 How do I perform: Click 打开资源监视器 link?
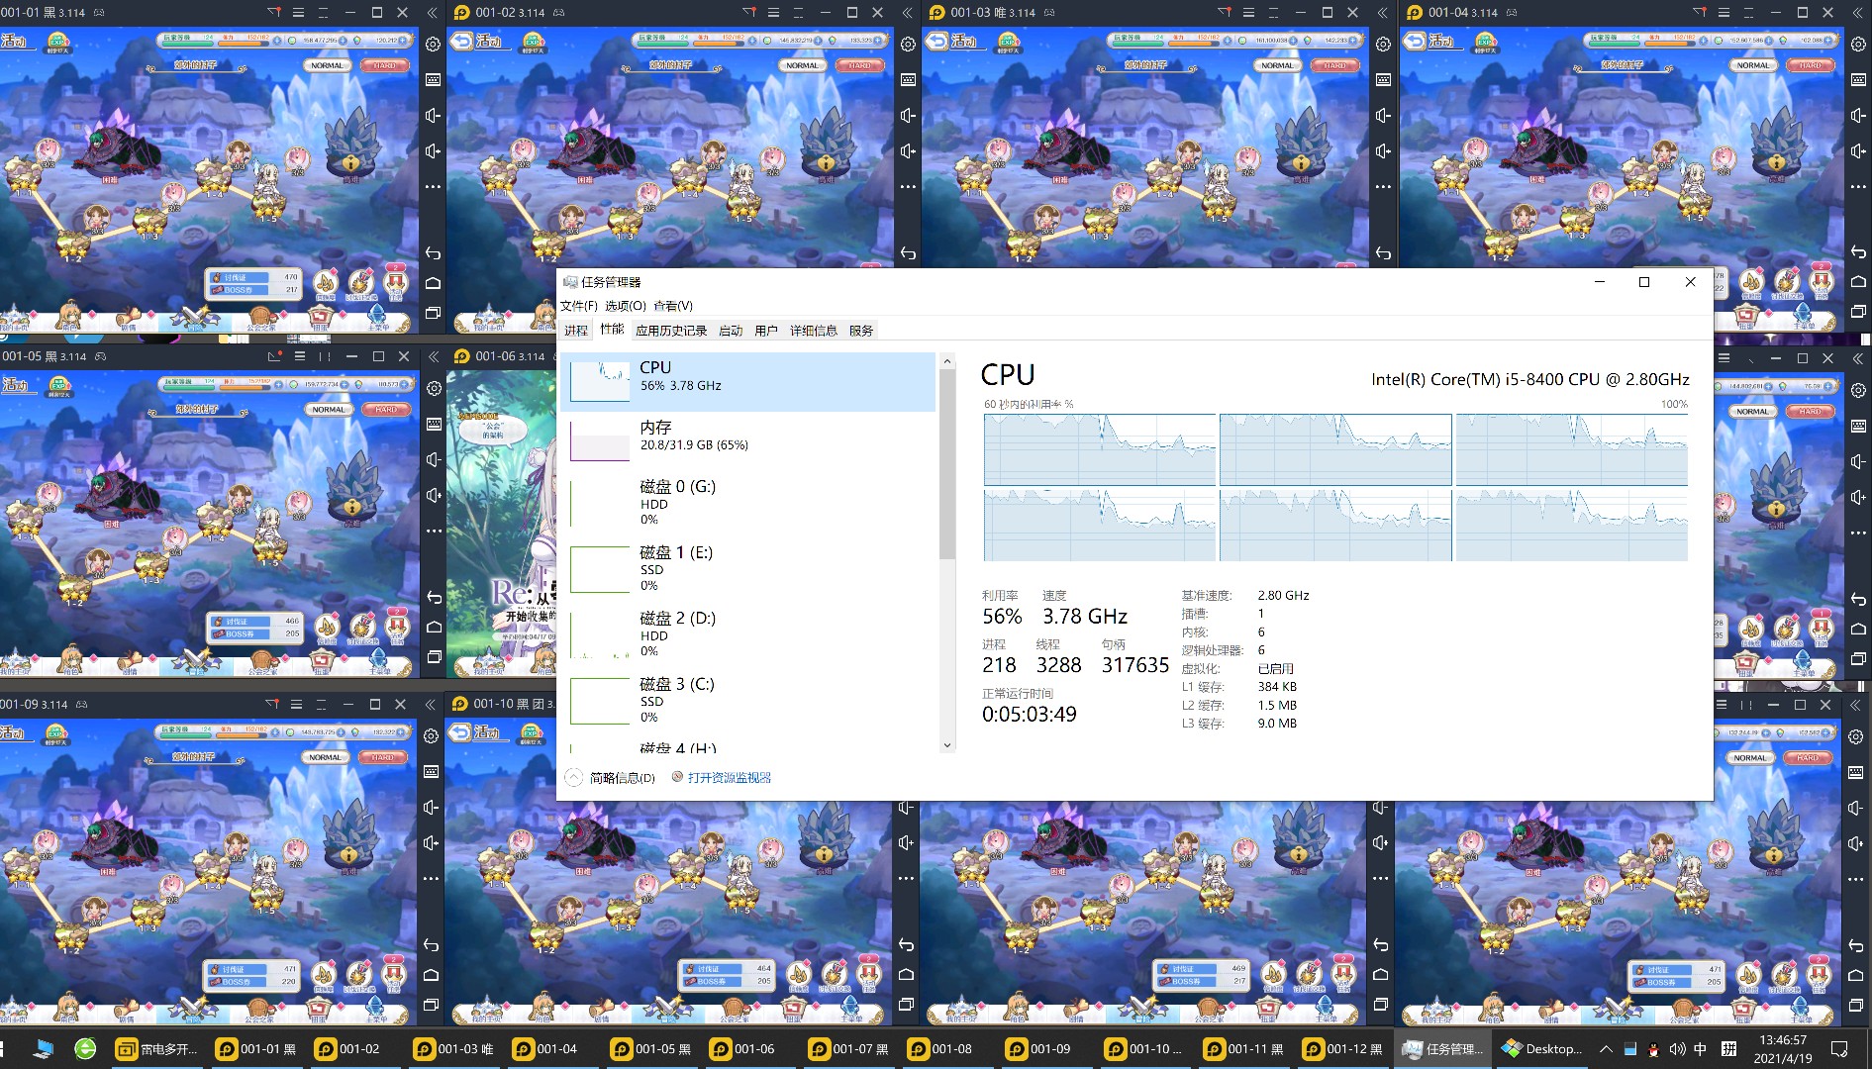pyautogui.click(x=729, y=778)
